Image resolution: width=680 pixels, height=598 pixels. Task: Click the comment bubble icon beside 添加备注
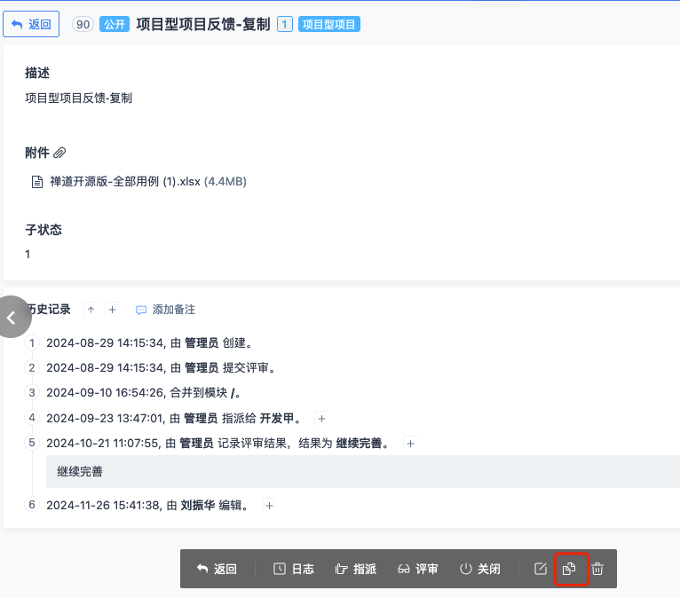141,311
